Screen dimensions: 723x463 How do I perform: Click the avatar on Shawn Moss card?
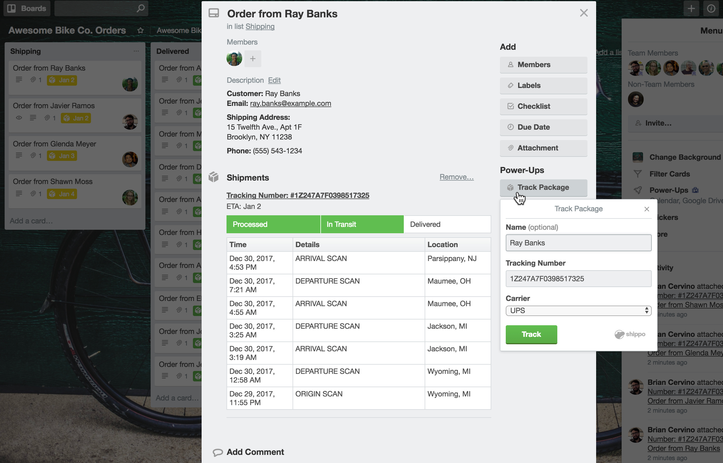[x=130, y=198]
